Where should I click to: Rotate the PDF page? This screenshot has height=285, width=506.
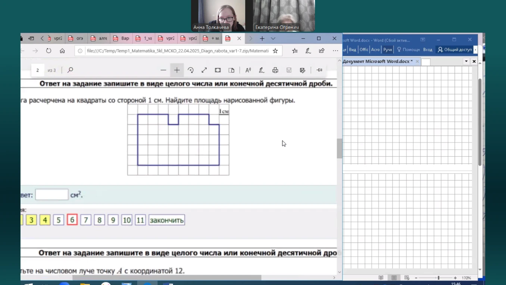(190, 70)
